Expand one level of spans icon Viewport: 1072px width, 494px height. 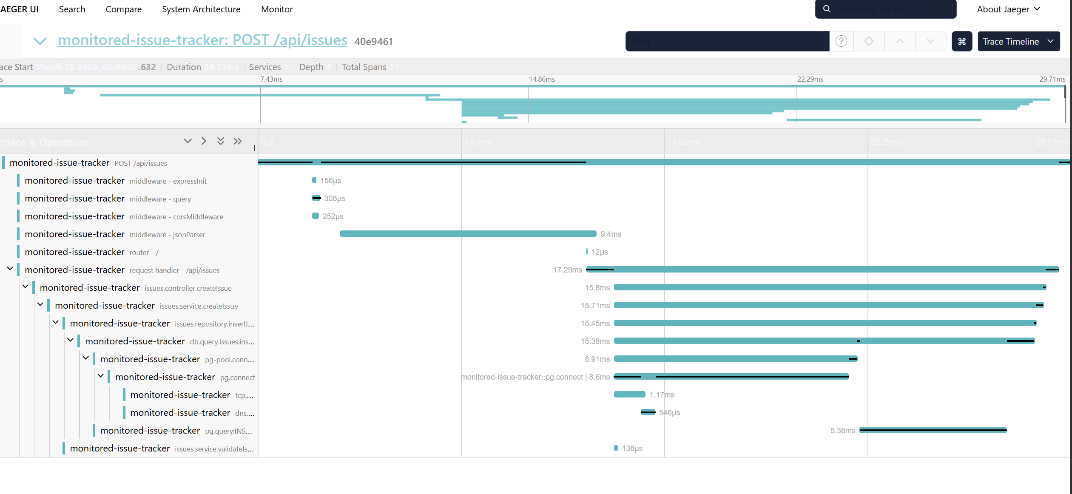[188, 141]
